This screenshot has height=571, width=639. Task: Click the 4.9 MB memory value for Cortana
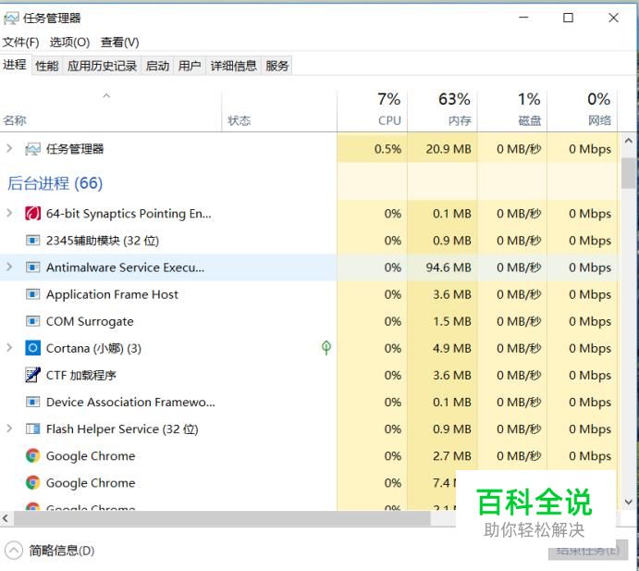pyautogui.click(x=452, y=348)
